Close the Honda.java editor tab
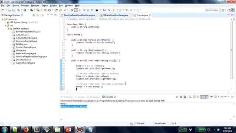This screenshot has width=236, height=133. tap(150, 15)
